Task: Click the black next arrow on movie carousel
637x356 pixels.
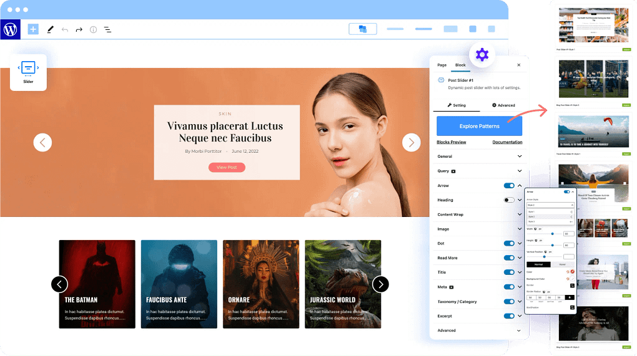Action: 381,284
